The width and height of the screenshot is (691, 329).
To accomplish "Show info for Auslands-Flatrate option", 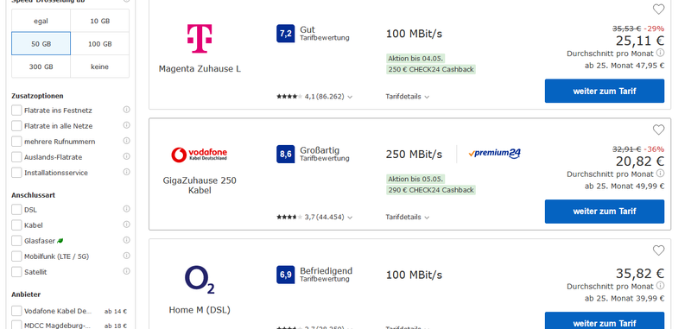I will (126, 156).
